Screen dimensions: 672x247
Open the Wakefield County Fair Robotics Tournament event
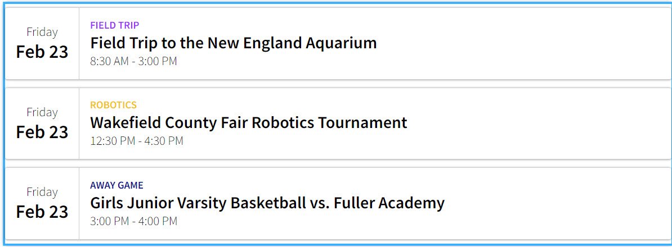248,122
